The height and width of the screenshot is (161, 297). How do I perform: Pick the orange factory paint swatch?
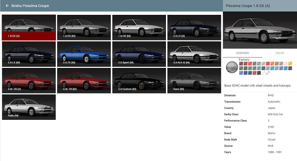[272, 63]
